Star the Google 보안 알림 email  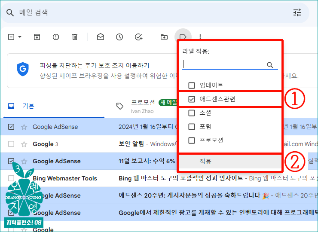(x=24, y=144)
